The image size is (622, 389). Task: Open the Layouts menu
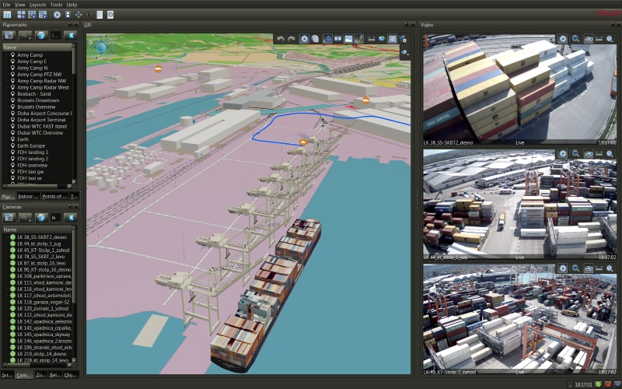(38, 5)
